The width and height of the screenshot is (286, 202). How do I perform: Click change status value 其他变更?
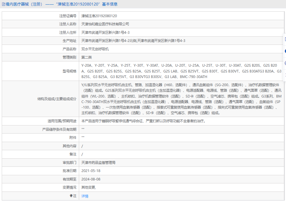(x=88, y=187)
